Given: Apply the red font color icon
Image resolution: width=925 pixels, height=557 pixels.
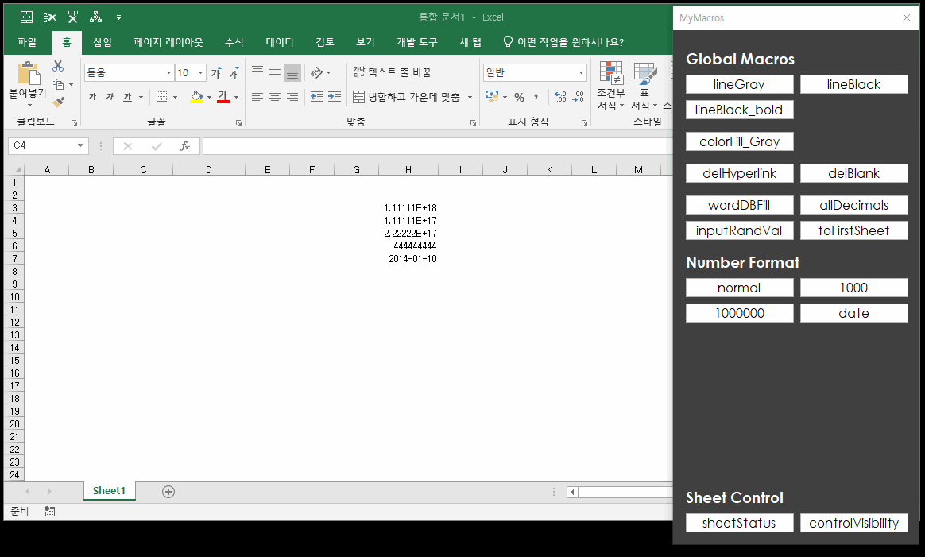Looking at the screenshot, I should pyautogui.click(x=223, y=97).
